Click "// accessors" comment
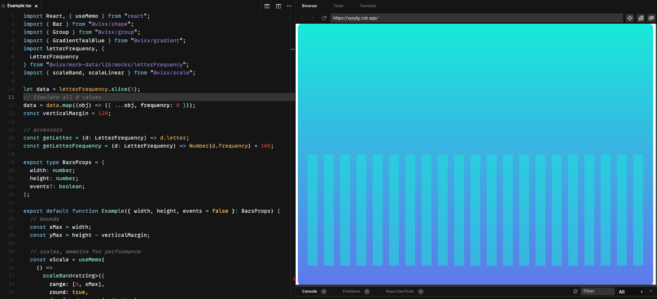The width and height of the screenshot is (657, 299). (43, 130)
